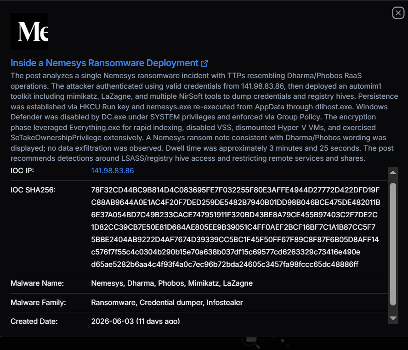The image size is (408, 350).
Task: Click the 'IOC IP:' label
Action: click(x=23, y=170)
